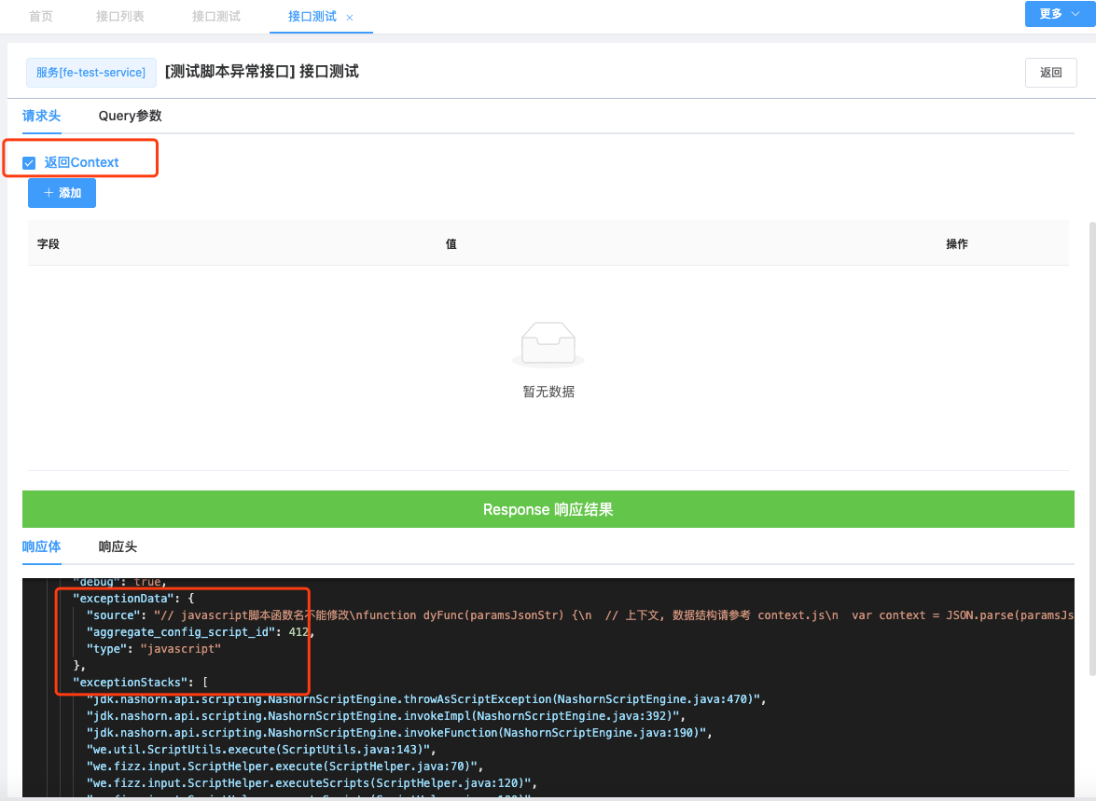Close the active 接口测试 tab

coord(350,18)
